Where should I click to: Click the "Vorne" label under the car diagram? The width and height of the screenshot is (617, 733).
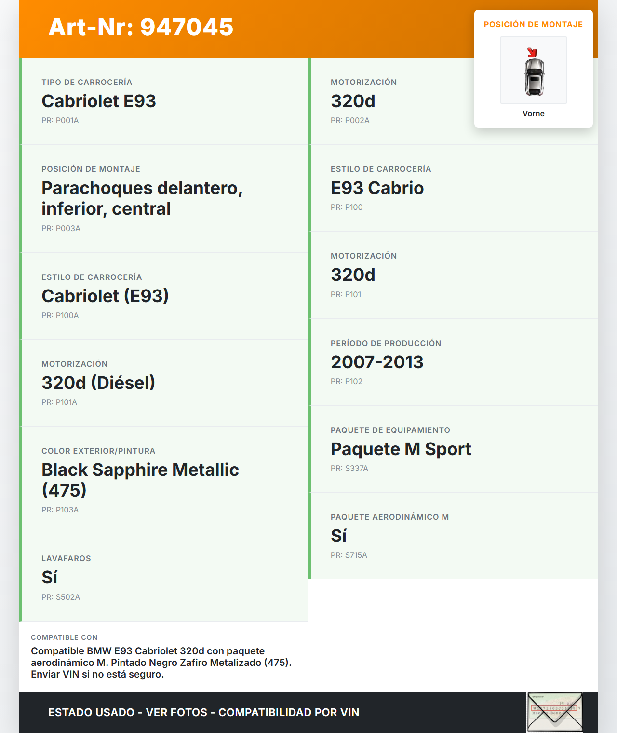click(534, 113)
